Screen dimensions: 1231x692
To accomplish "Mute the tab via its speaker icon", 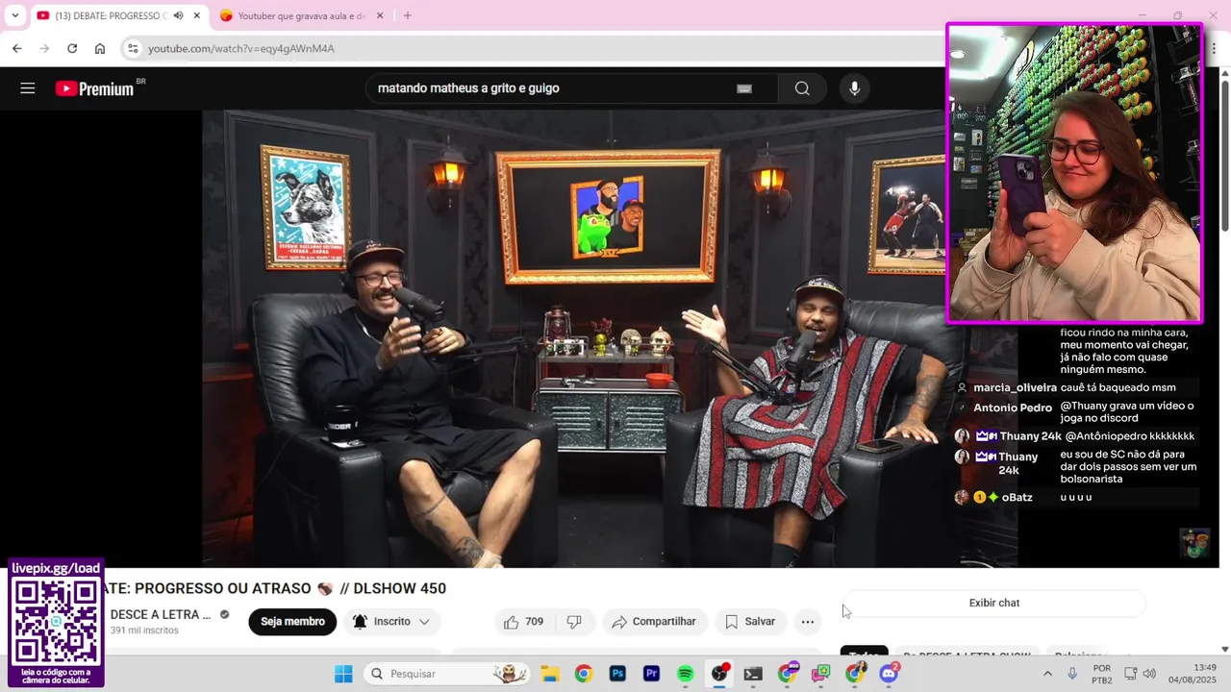I will point(178,15).
